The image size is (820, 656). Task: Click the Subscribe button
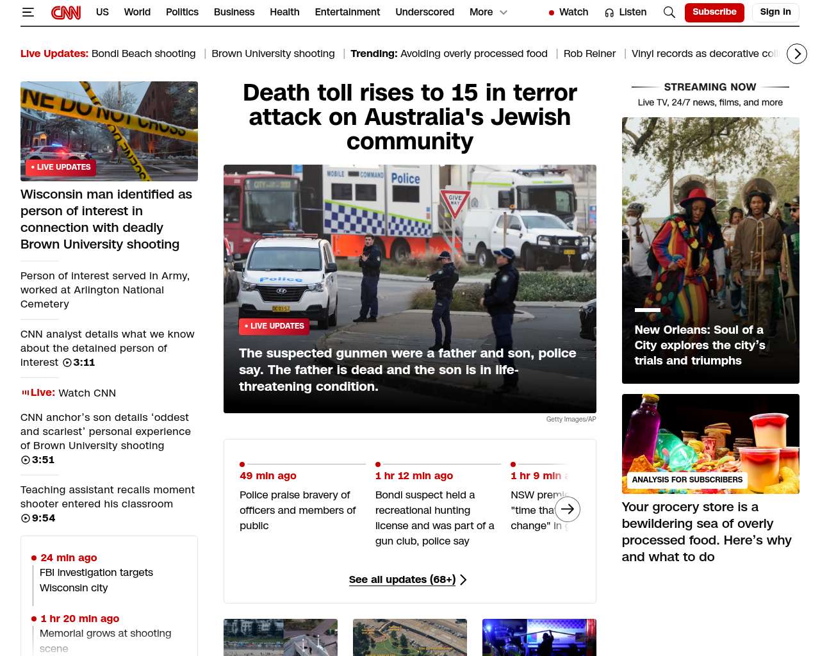pyautogui.click(x=714, y=12)
